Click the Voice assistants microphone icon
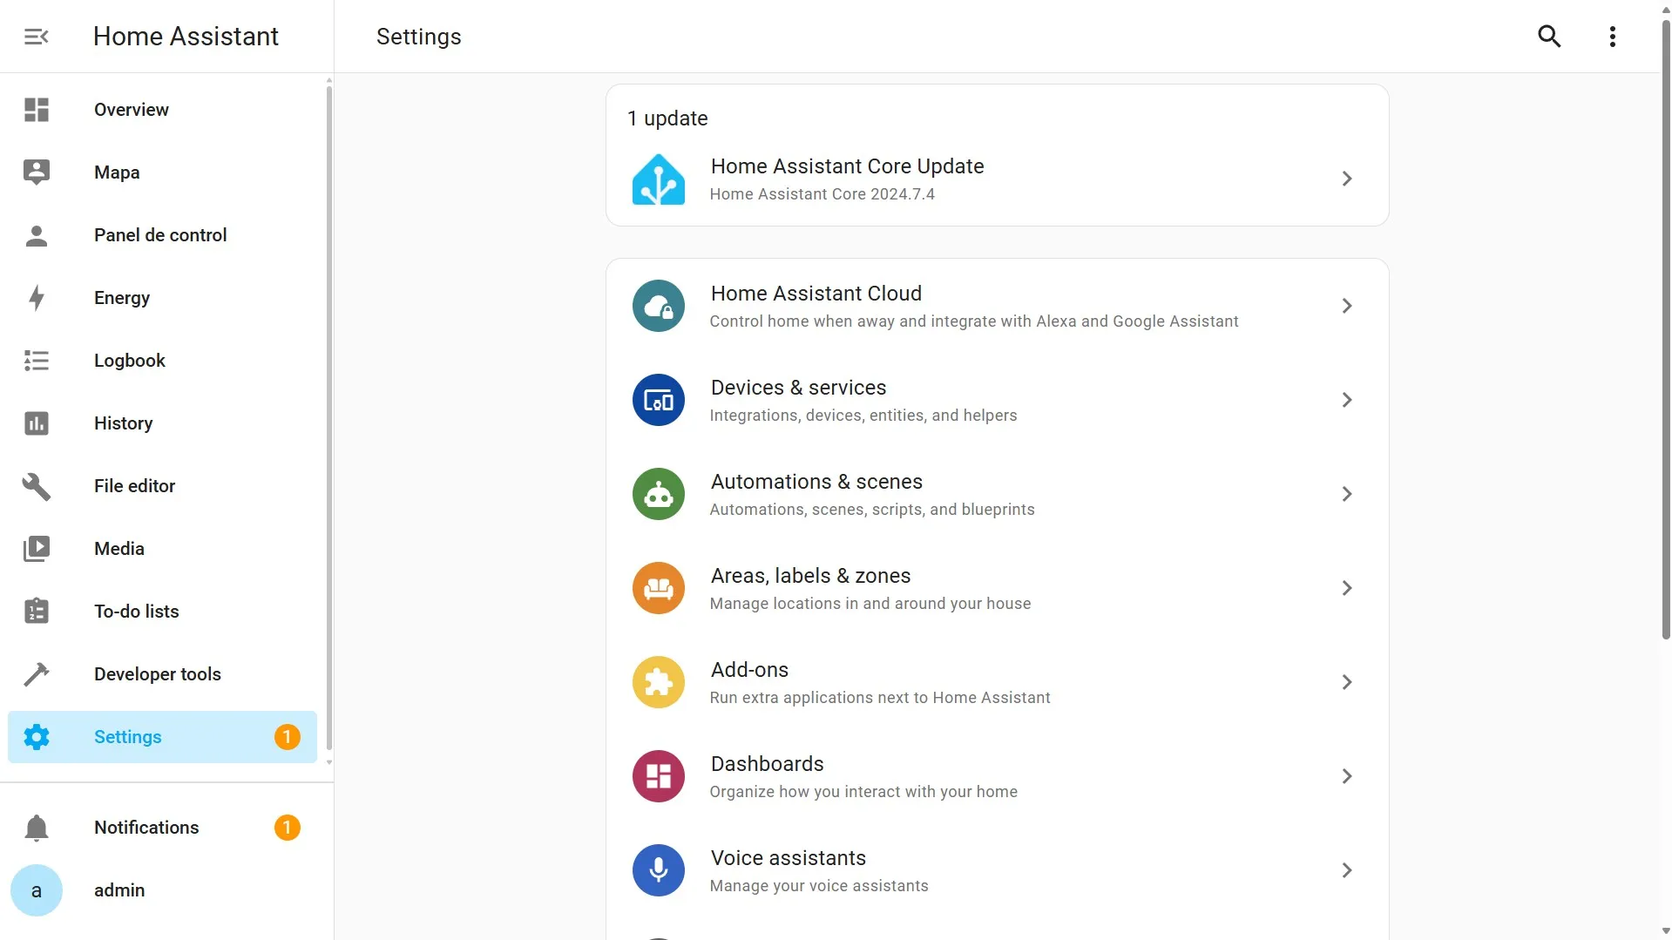1672x940 pixels. tap(659, 870)
